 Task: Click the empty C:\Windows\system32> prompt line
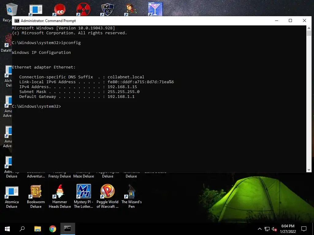(36, 106)
